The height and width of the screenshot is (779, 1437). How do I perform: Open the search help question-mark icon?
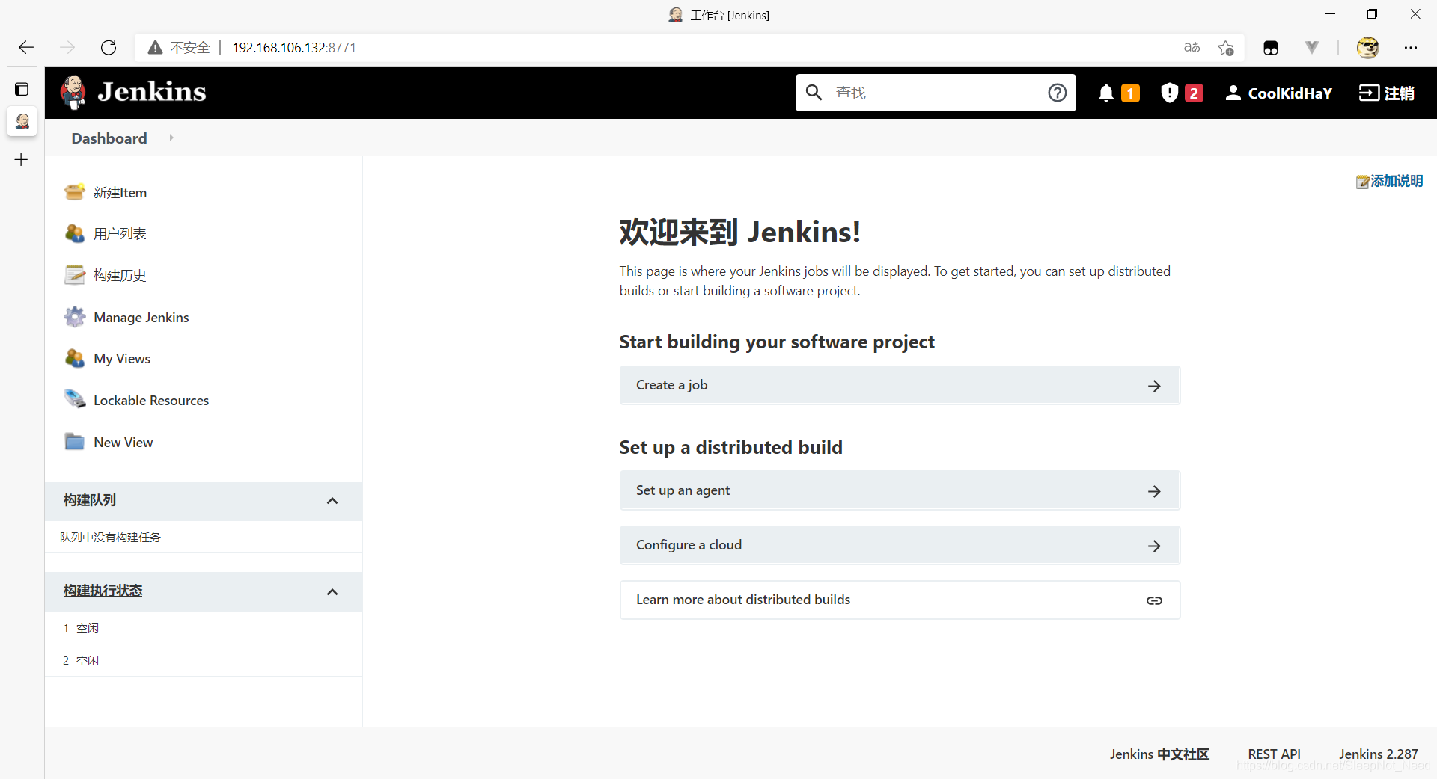pos(1057,93)
